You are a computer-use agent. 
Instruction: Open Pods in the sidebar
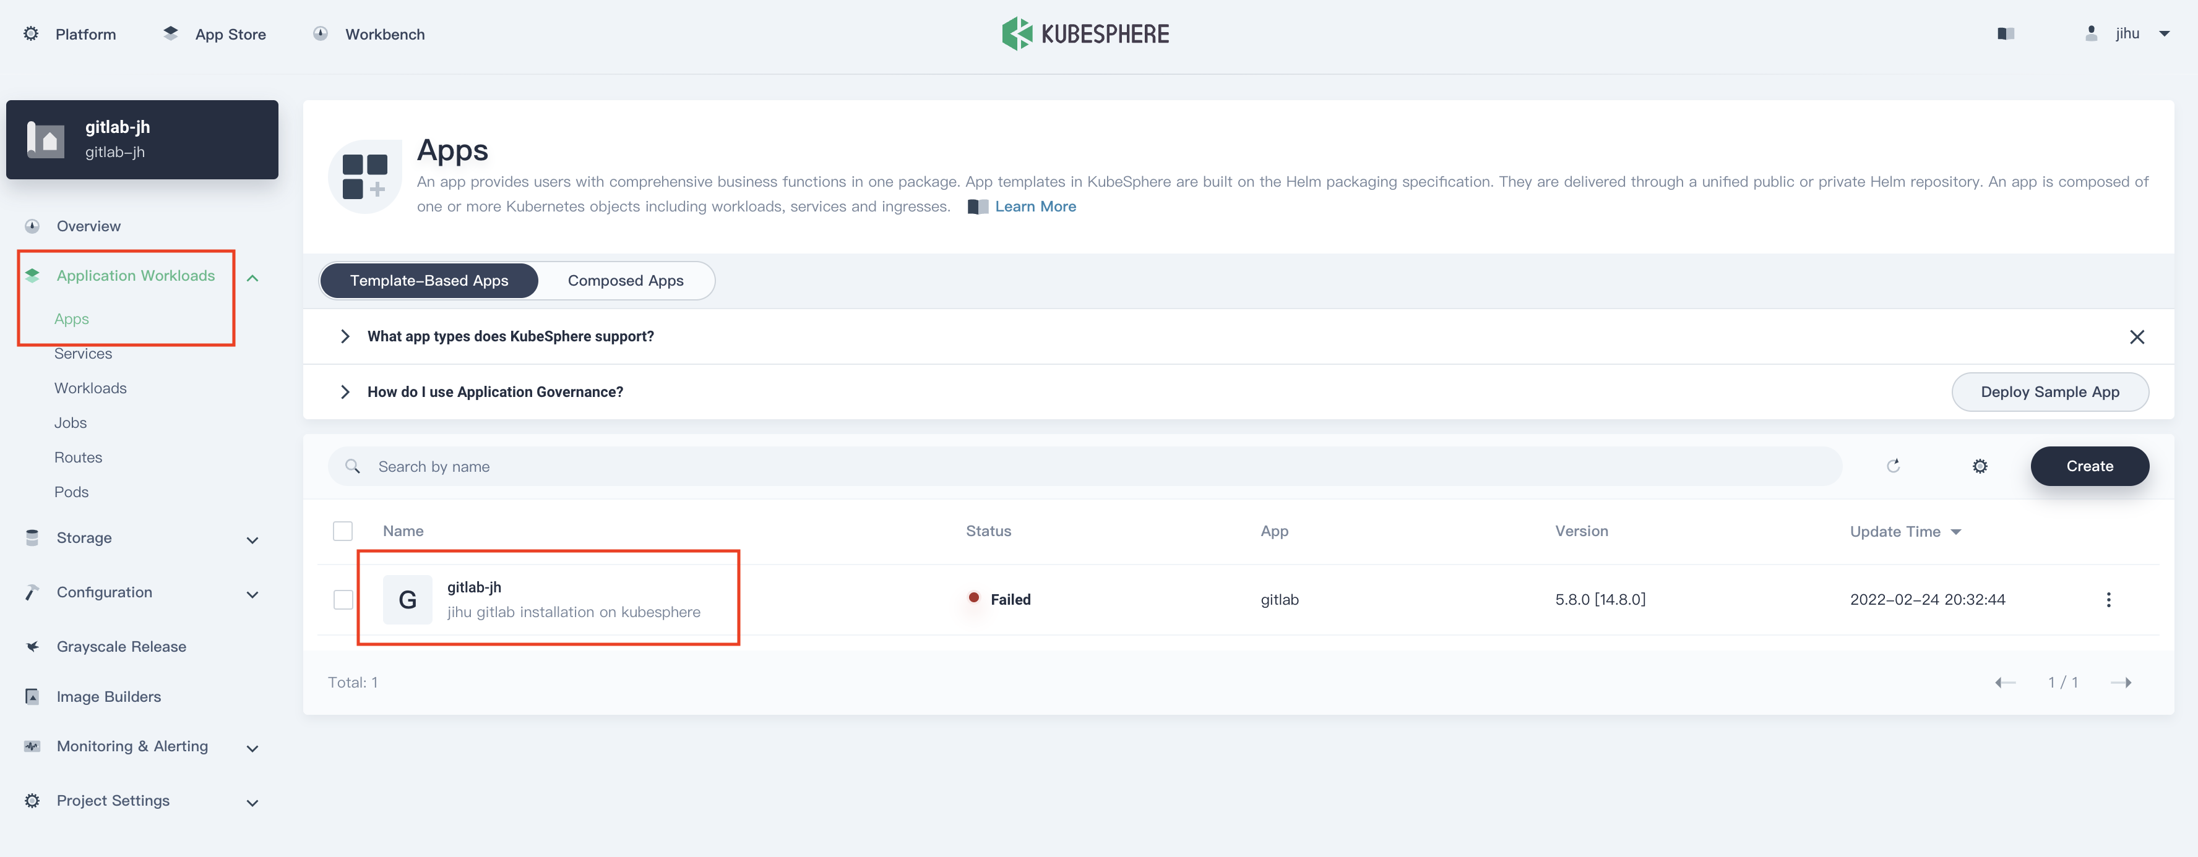pos(72,492)
